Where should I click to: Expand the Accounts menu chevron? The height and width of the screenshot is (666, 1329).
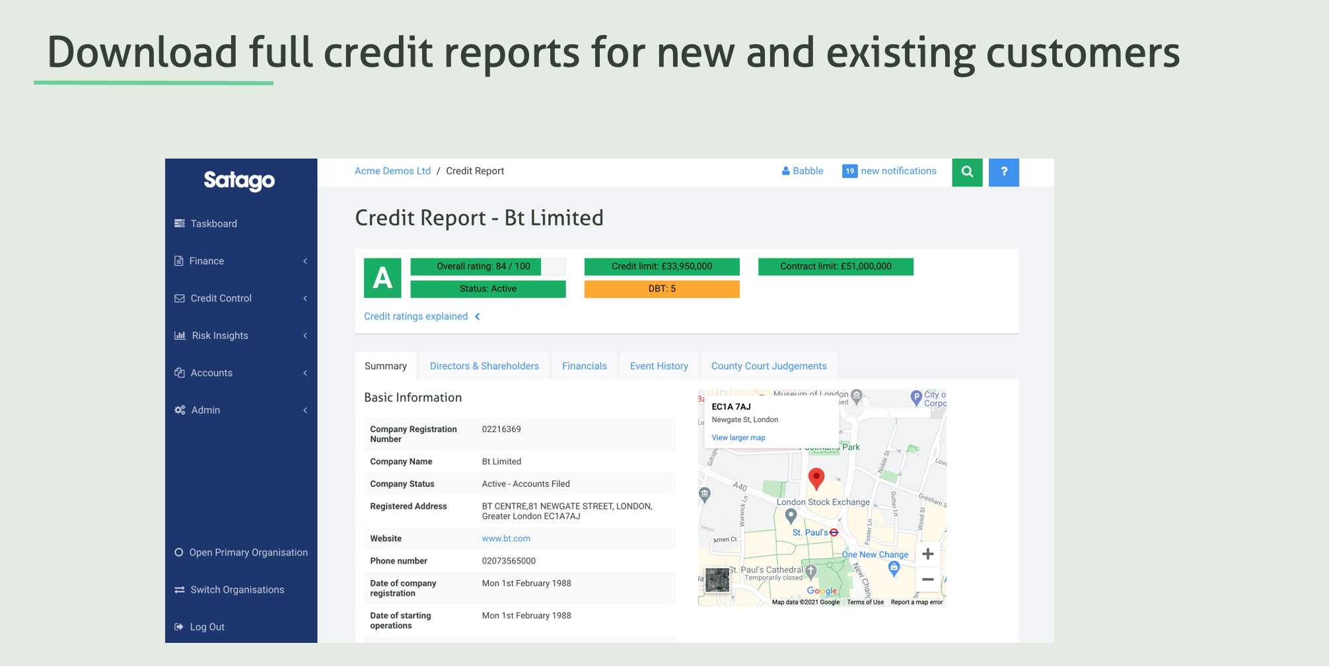point(305,373)
